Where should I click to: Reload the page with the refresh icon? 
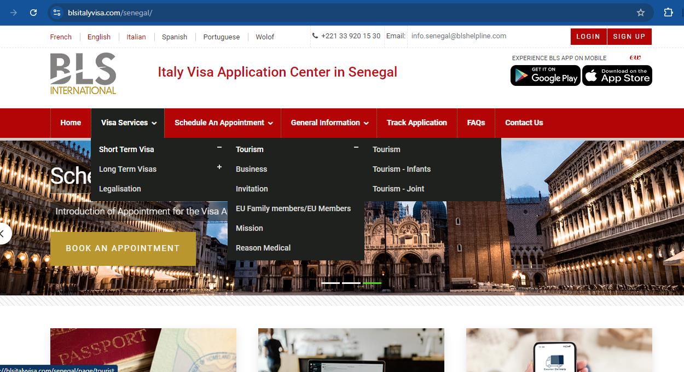pyautogui.click(x=33, y=12)
